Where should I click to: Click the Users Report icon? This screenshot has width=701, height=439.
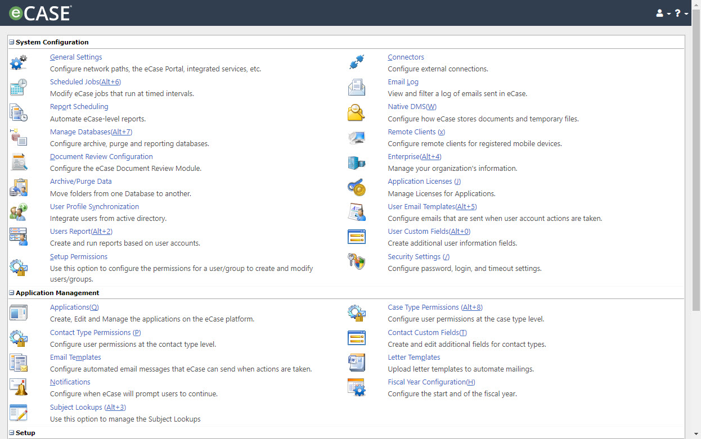point(19,237)
